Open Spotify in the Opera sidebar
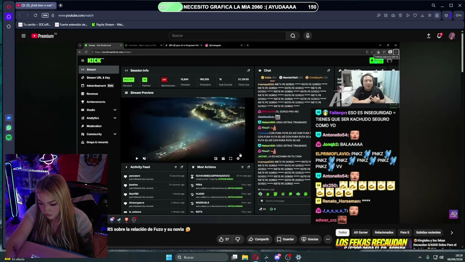 tap(9, 138)
